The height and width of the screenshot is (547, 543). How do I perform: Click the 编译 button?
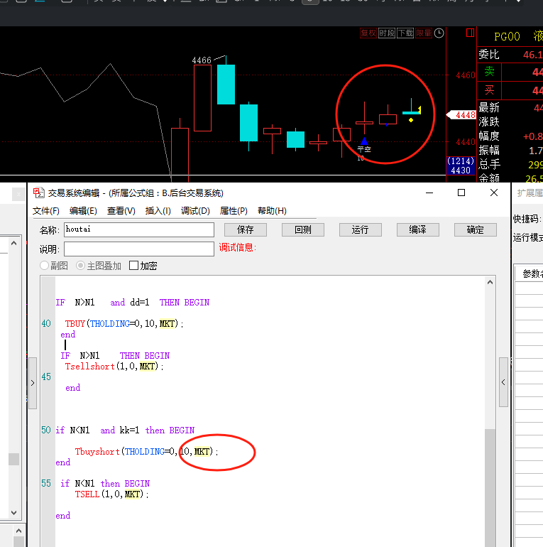[x=417, y=229]
